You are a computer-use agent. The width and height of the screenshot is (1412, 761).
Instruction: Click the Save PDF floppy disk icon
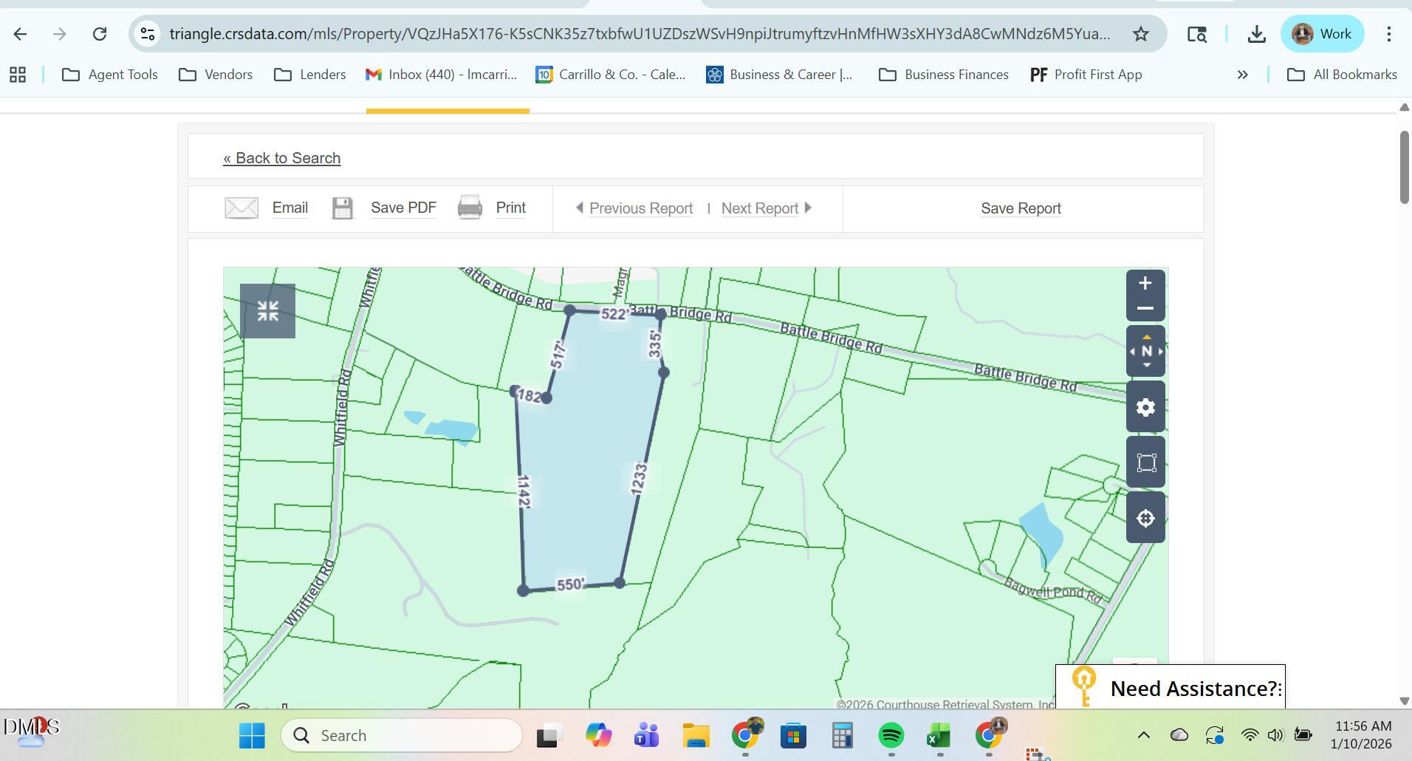(342, 208)
